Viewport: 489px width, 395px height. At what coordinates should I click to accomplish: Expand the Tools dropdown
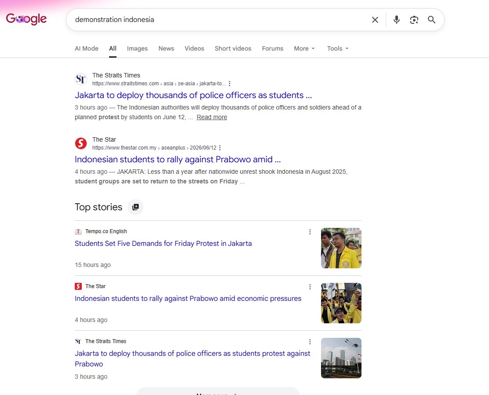338,48
